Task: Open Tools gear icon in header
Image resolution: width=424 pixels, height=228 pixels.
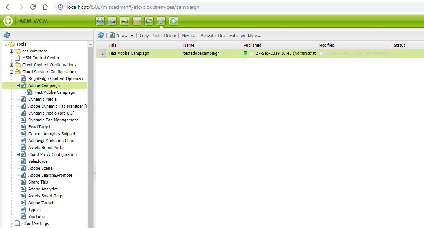Action: pos(161,21)
